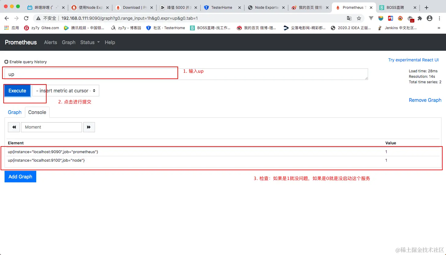Execute the up query
This screenshot has width=446, height=255.
(x=17, y=91)
